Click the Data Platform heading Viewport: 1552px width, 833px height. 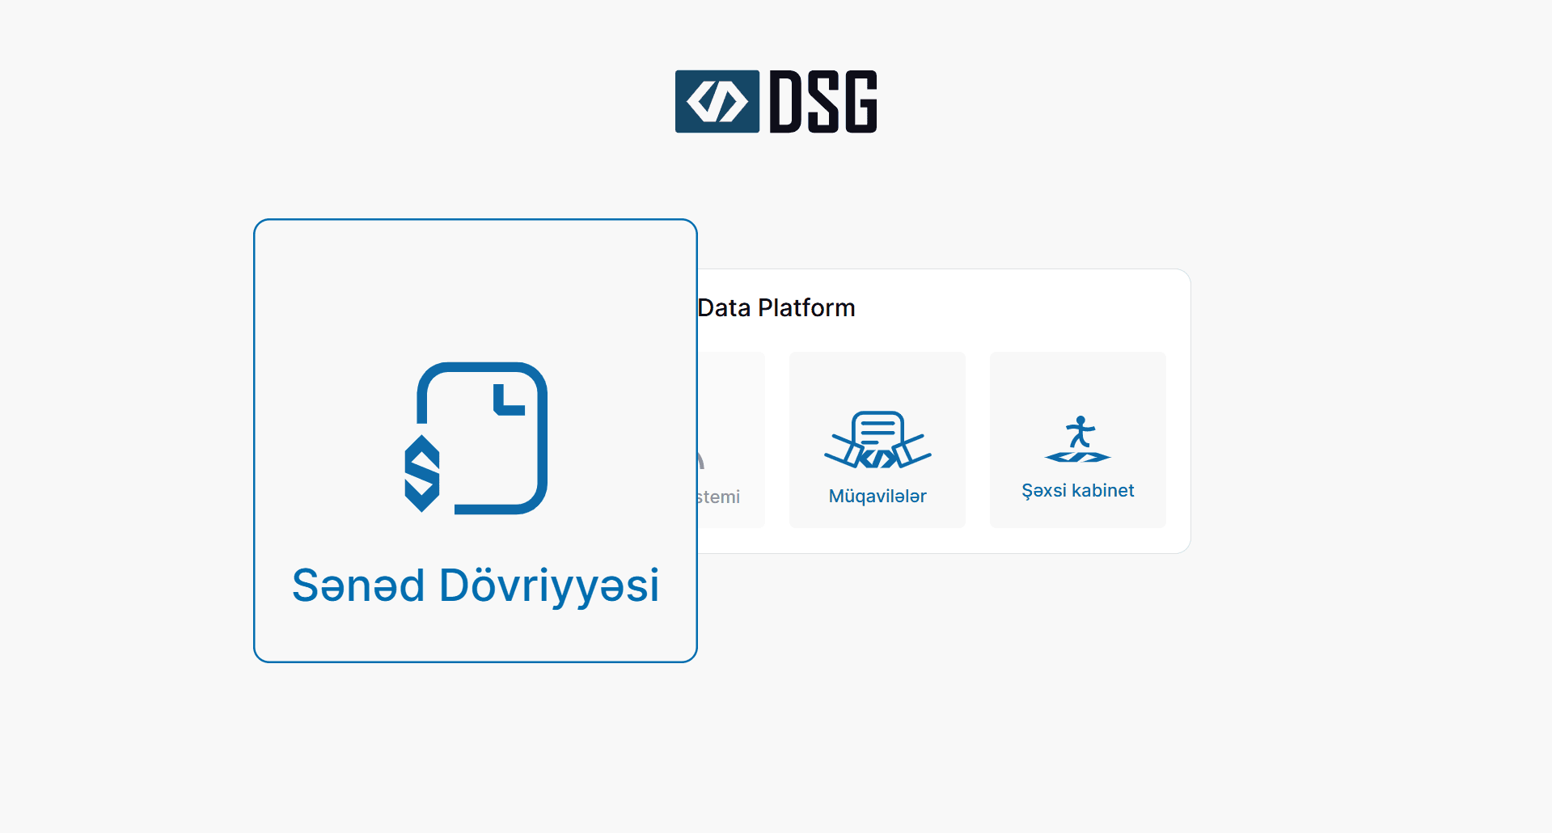coord(776,308)
